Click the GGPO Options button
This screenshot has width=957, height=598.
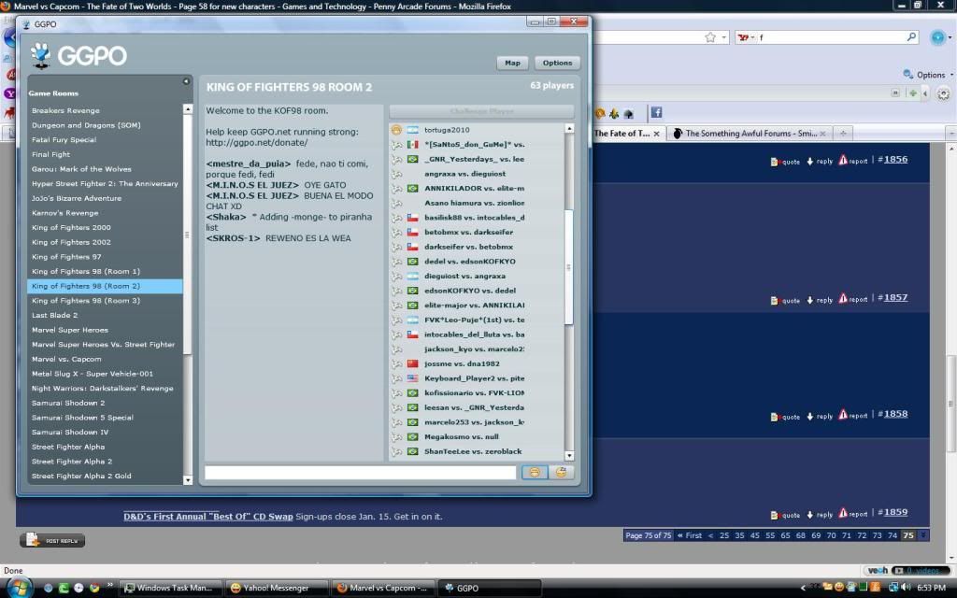(x=557, y=63)
